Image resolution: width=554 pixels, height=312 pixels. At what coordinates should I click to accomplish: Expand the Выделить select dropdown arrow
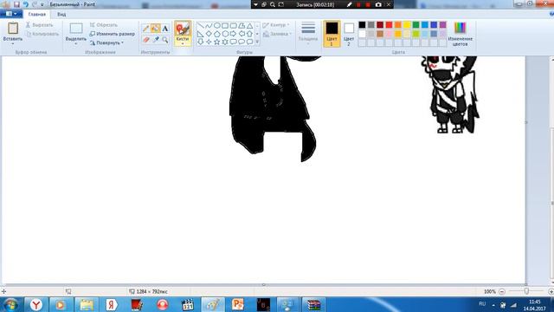[x=76, y=43]
